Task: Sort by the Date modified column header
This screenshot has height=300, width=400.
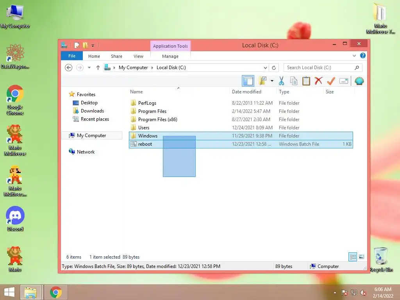Action: pos(247,91)
